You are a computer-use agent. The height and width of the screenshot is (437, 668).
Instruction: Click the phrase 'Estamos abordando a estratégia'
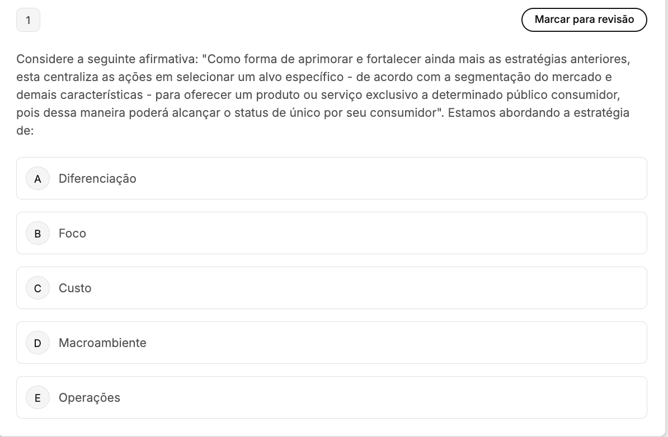point(539,113)
